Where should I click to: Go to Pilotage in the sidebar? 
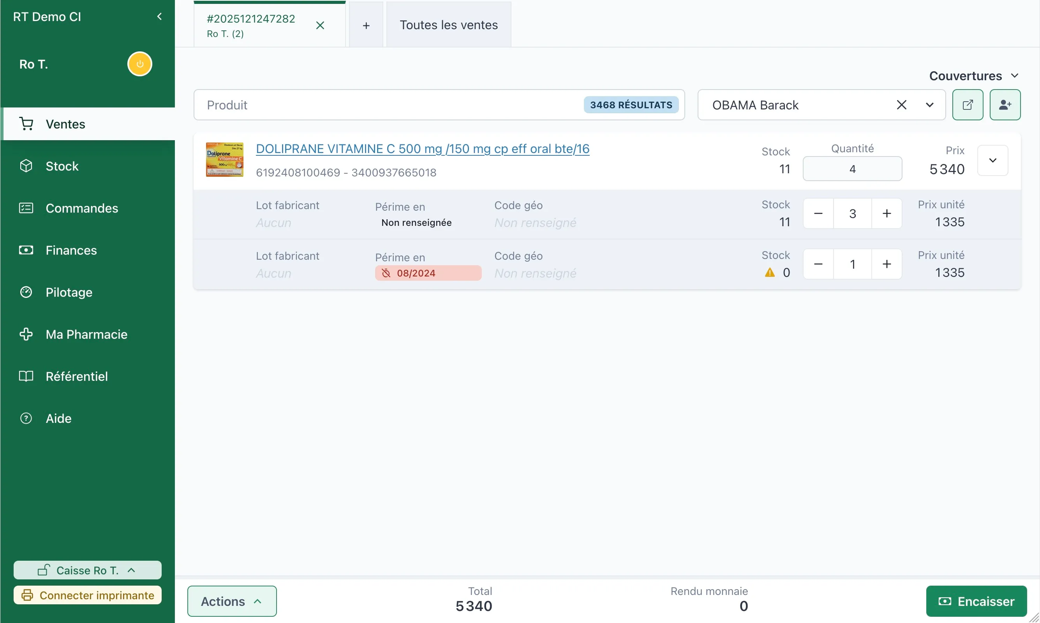click(x=69, y=292)
